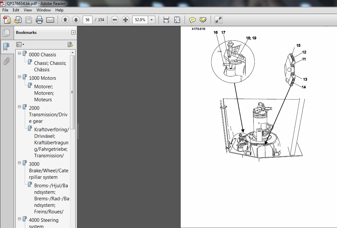Click the find current bookmark icon
The width and height of the screenshot is (337, 228).
pyautogui.click(x=70, y=45)
